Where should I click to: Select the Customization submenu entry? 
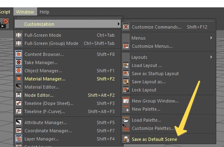[x=68, y=24]
